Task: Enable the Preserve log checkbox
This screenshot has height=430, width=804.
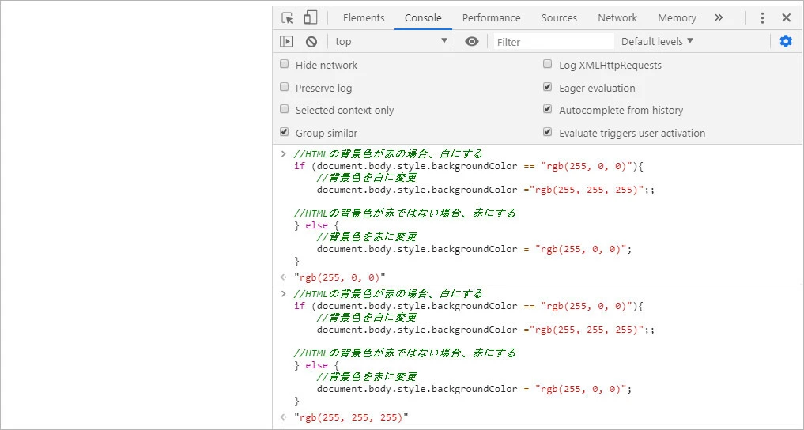Action: pyautogui.click(x=285, y=88)
